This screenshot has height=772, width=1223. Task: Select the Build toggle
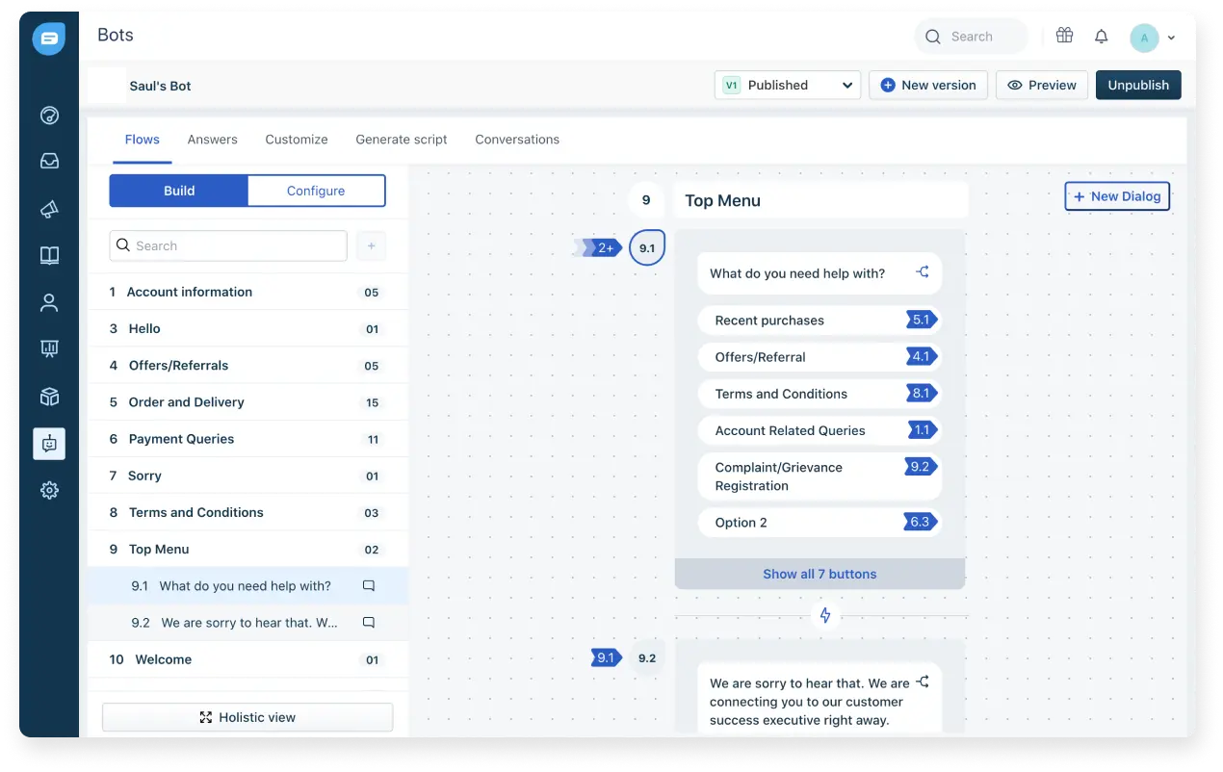179,191
